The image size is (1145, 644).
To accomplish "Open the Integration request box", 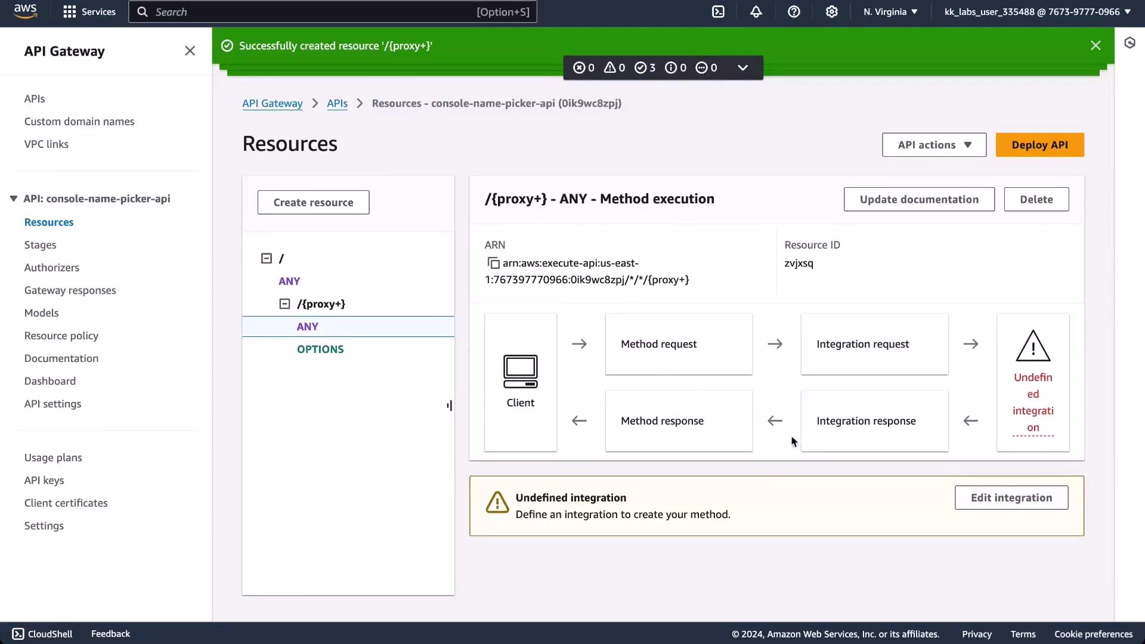I will [874, 344].
